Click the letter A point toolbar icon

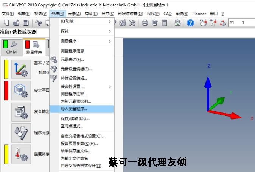213,23
